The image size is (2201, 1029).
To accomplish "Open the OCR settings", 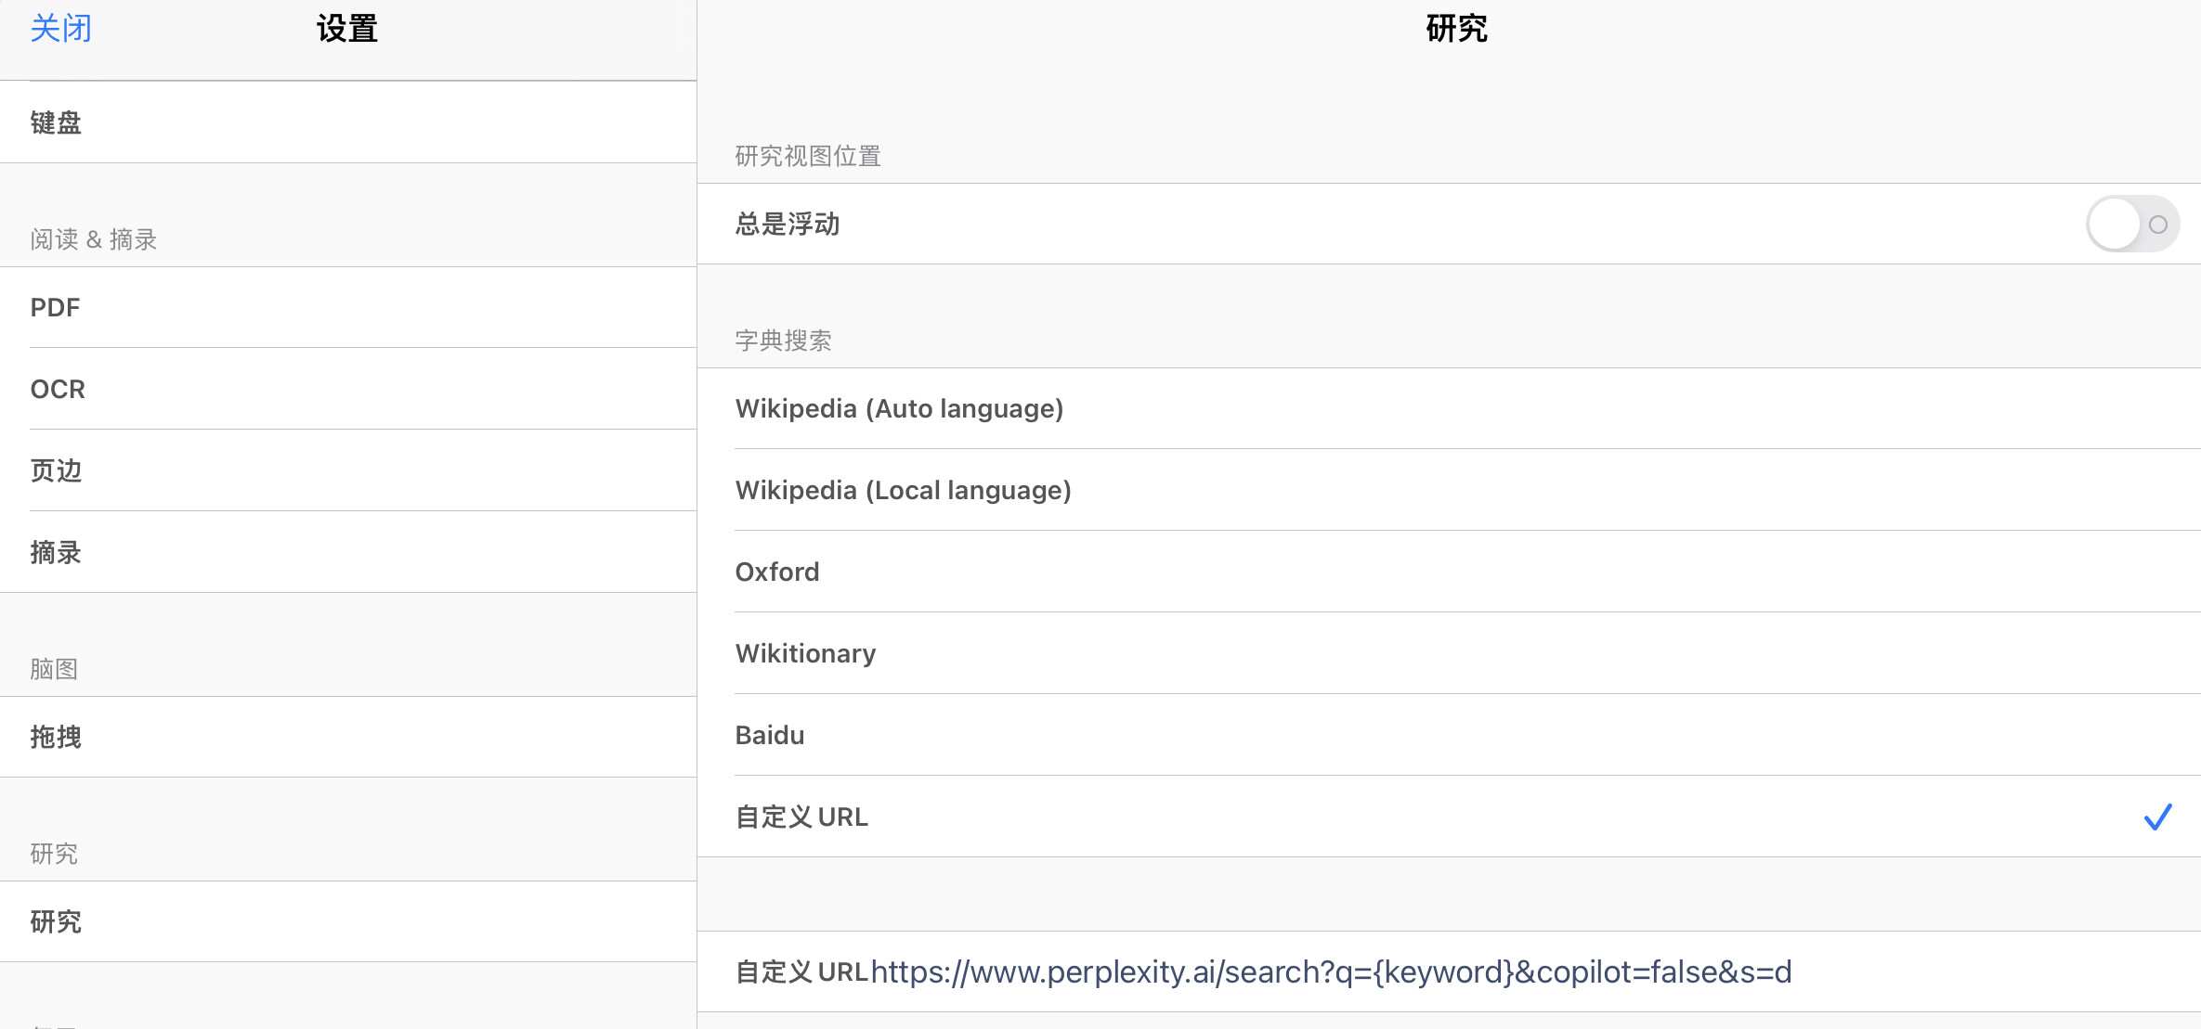I will (x=348, y=389).
